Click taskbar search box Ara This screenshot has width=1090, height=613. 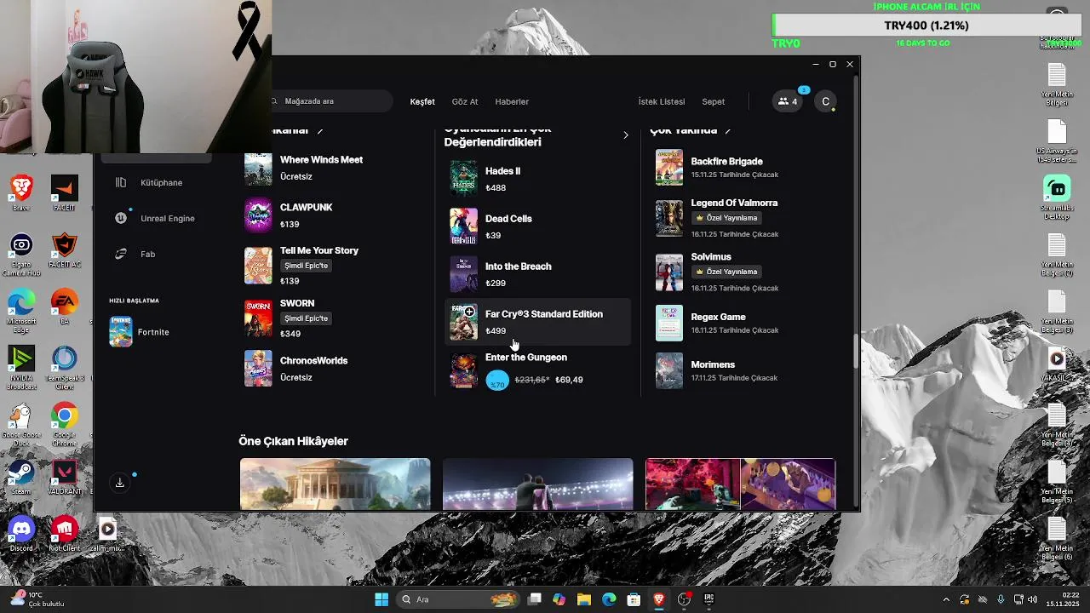(x=459, y=599)
